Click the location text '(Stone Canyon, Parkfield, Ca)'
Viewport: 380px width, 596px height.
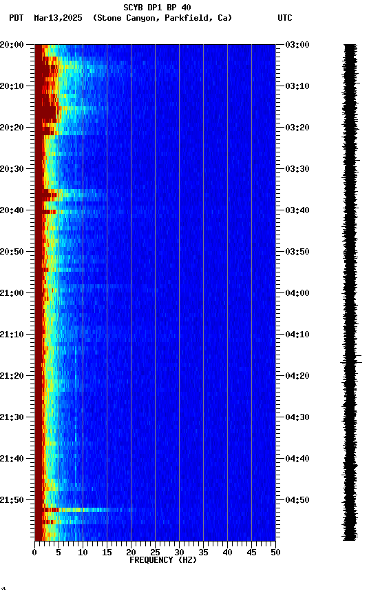pos(162,18)
